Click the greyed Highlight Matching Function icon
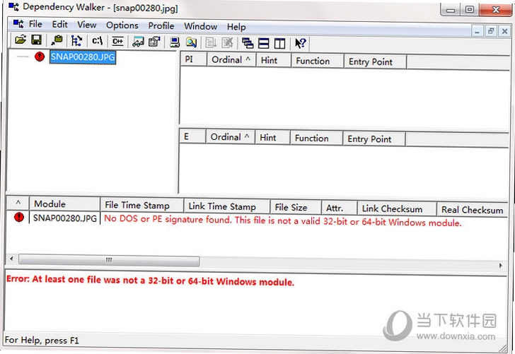The image size is (515, 354). [x=211, y=42]
